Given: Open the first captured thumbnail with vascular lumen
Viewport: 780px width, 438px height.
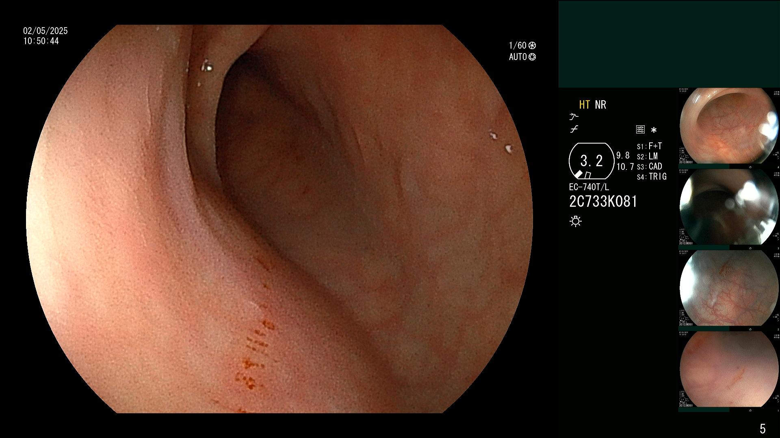Looking at the screenshot, I should point(729,126).
